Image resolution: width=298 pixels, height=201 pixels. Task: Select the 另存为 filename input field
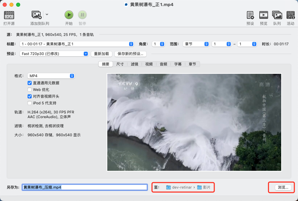(84, 187)
